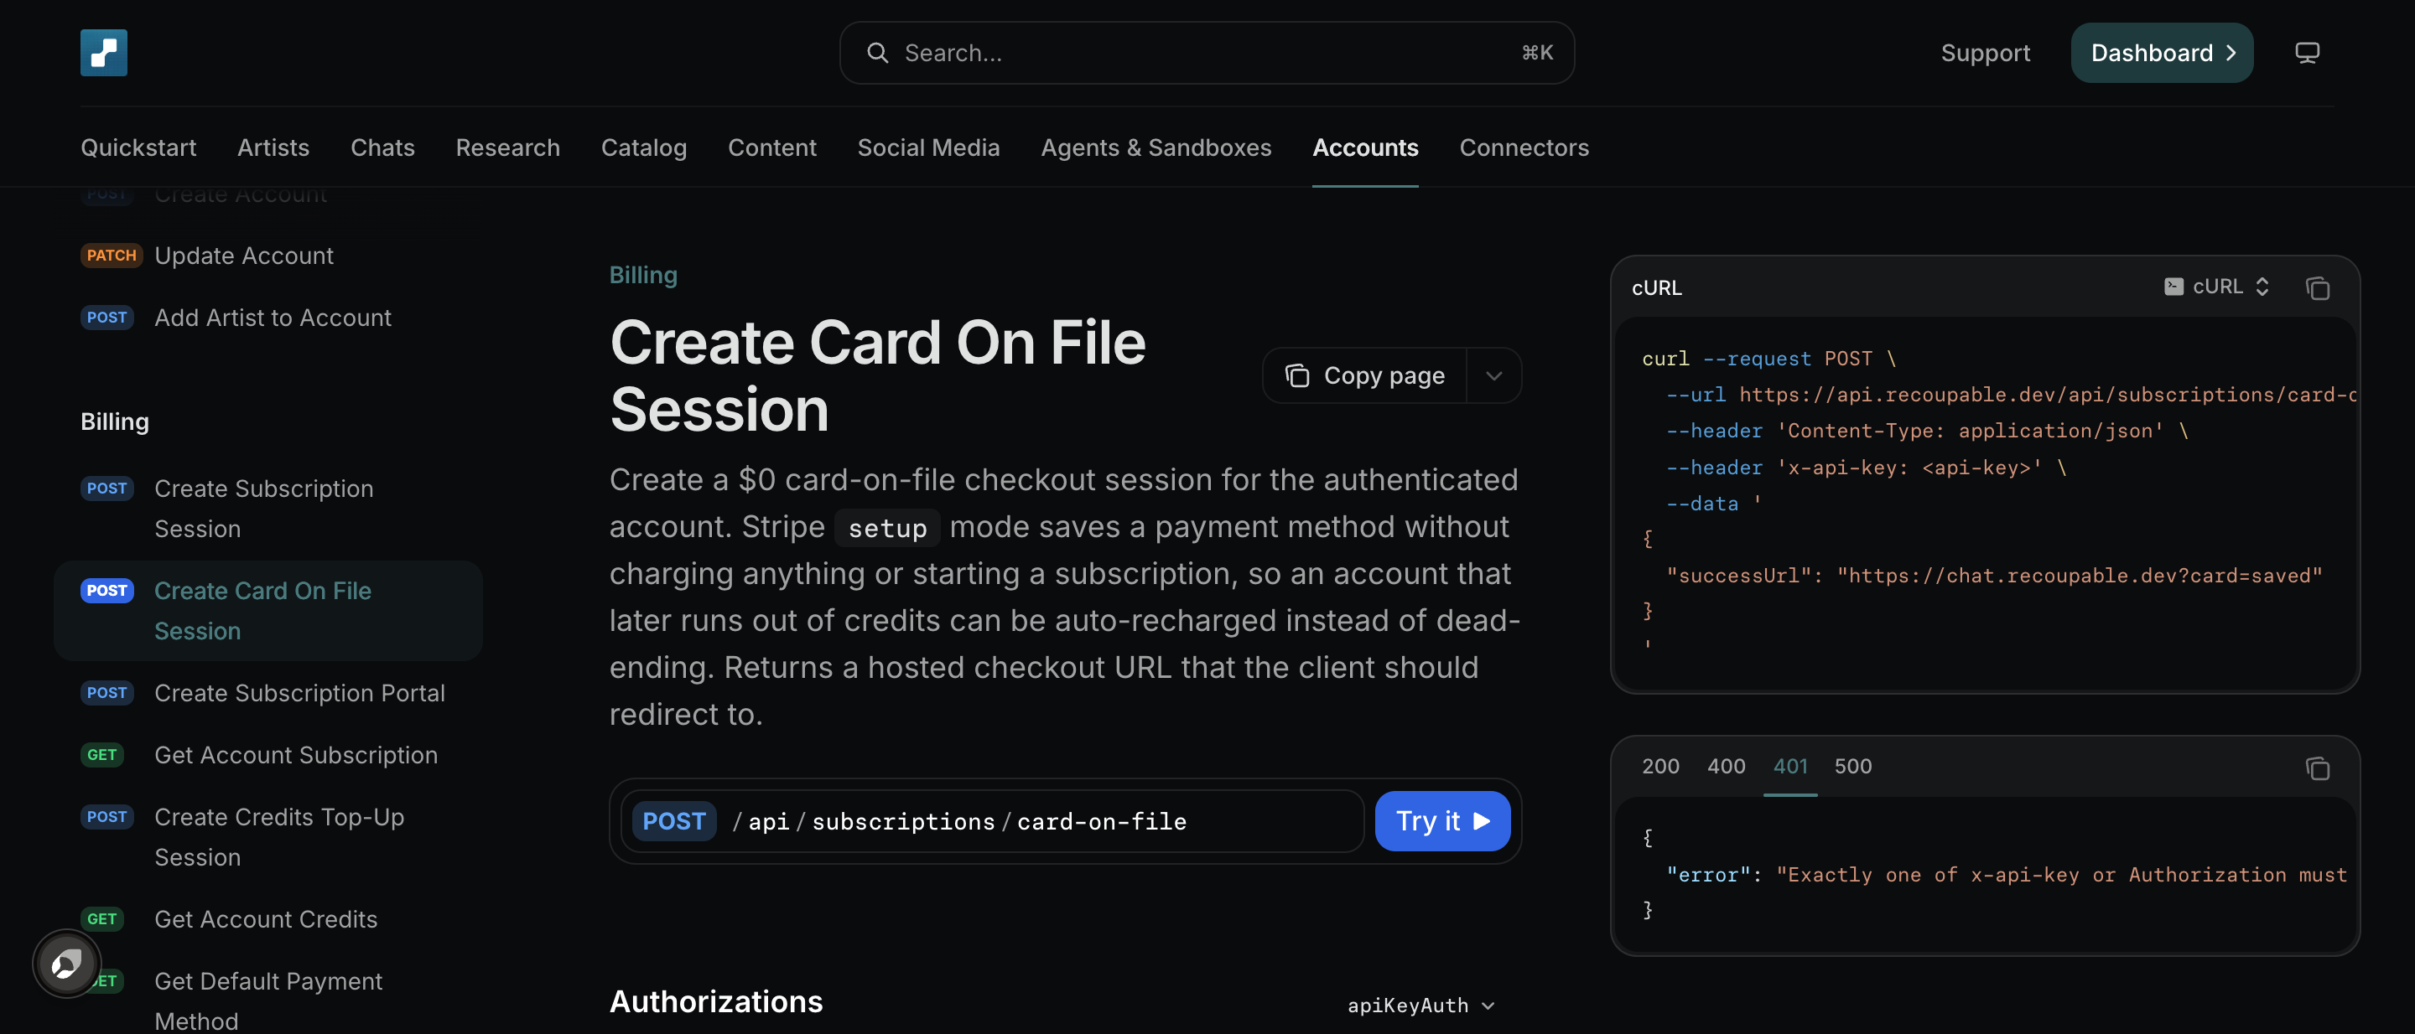Click the POST method badge in endpoint bar
Screen dimensions: 2415x1034
[x=674, y=821]
